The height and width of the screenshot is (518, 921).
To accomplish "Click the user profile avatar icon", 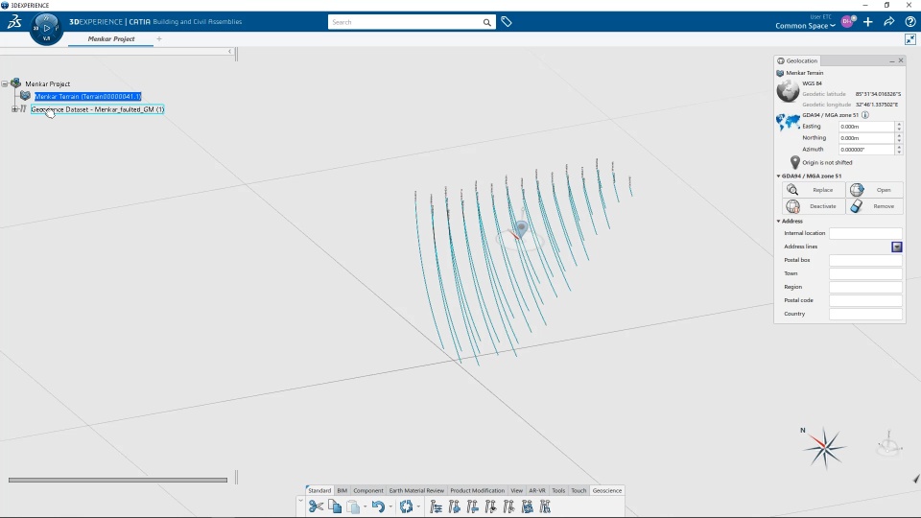I will click(x=847, y=22).
